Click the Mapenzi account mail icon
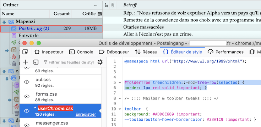This screenshot has height=127, width=261. pos(11,22)
